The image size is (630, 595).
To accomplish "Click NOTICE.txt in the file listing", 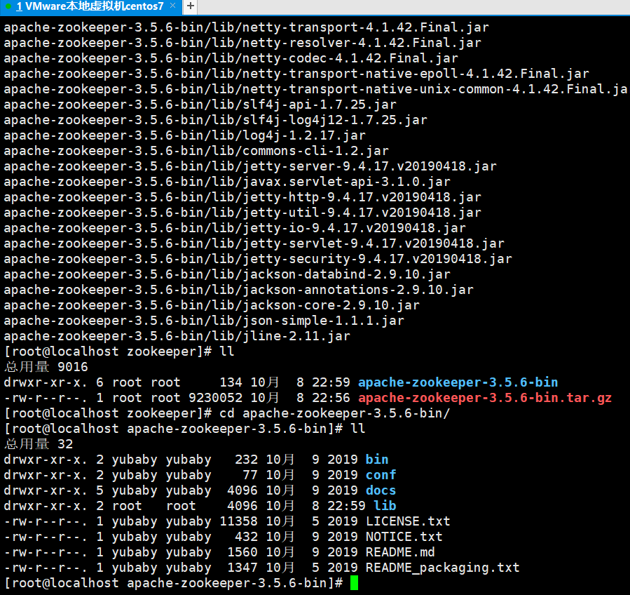I will click(404, 537).
